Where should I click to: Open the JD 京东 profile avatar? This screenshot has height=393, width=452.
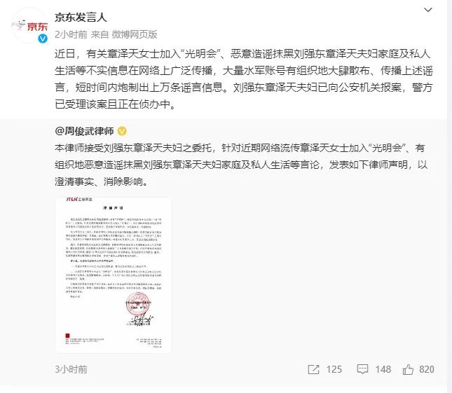(29, 26)
